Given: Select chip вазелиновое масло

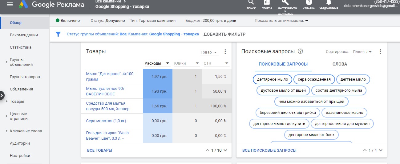Looking at the screenshot, I should click(344, 113).
